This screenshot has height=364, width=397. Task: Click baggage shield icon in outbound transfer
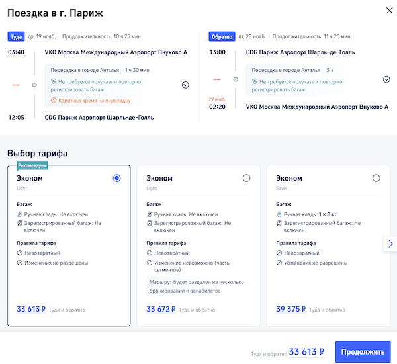pyautogui.click(x=54, y=81)
